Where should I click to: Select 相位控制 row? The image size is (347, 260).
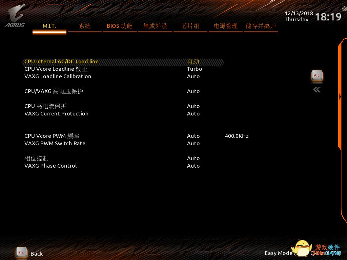point(37,158)
